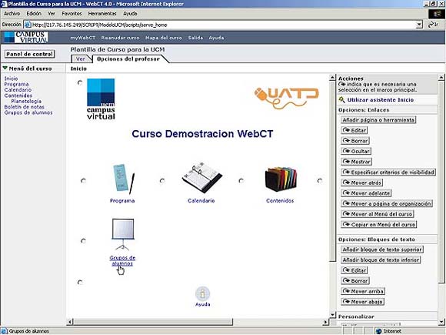Select the radio button beside Calendario
Image resolution: width=446 pixels, height=335 pixels.
tap(162, 181)
